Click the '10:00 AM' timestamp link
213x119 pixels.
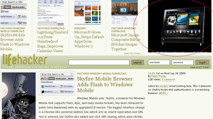point(154,73)
